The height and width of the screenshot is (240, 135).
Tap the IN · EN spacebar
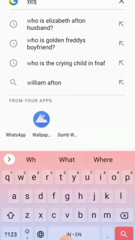pos(74,234)
